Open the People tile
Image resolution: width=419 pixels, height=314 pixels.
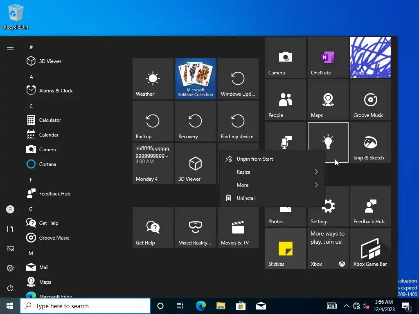(x=285, y=100)
